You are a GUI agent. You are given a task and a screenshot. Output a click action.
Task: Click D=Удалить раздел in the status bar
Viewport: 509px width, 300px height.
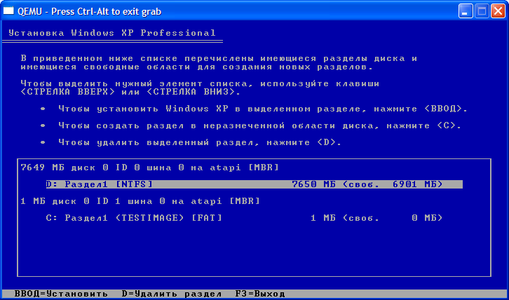tap(171, 294)
